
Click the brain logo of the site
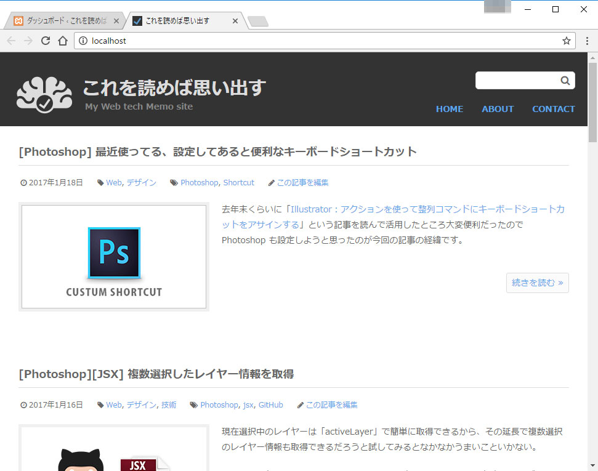click(44, 95)
